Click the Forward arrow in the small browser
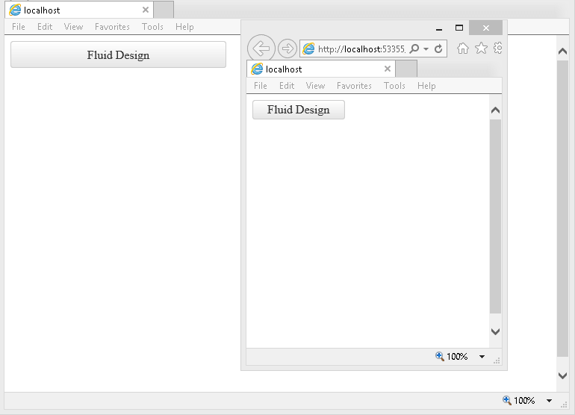 (x=287, y=49)
